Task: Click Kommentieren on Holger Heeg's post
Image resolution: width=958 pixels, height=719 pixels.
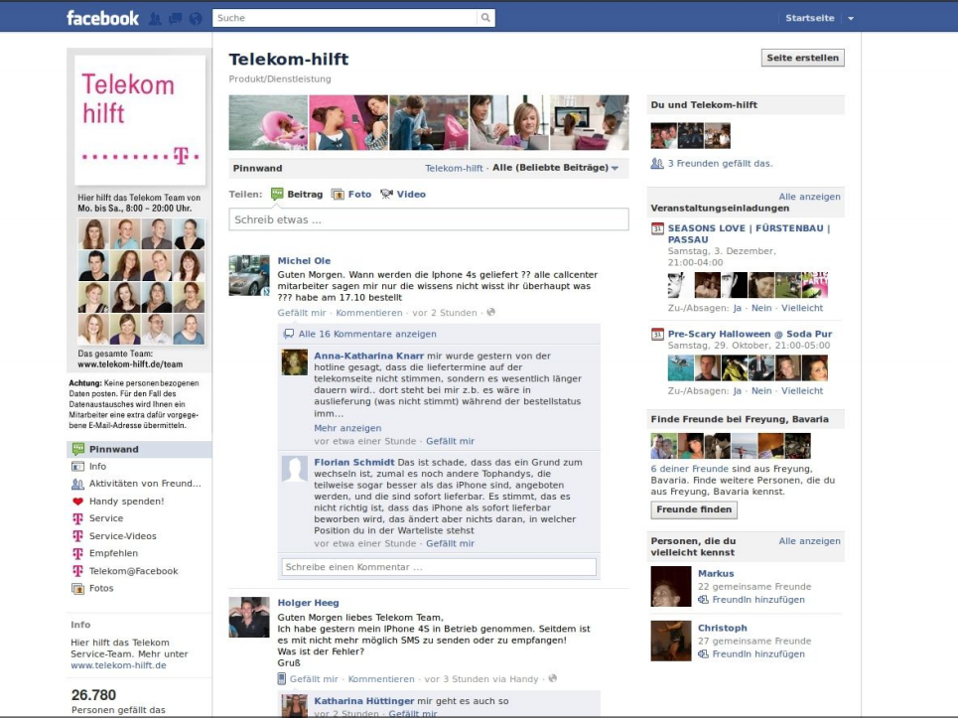Action: (x=381, y=679)
